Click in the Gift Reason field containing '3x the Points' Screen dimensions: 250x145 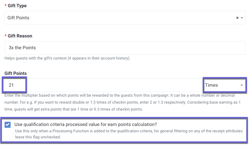[125, 48]
